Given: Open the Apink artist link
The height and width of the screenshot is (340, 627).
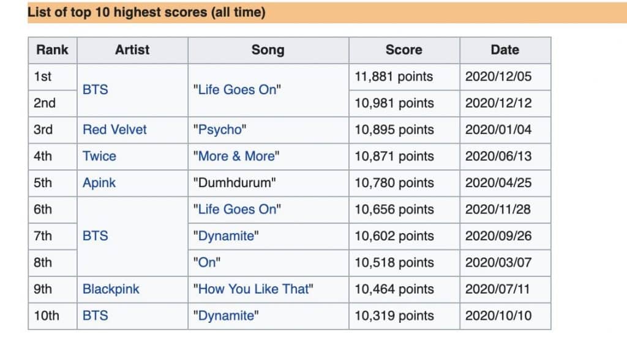Looking at the screenshot, I should 99,183.
